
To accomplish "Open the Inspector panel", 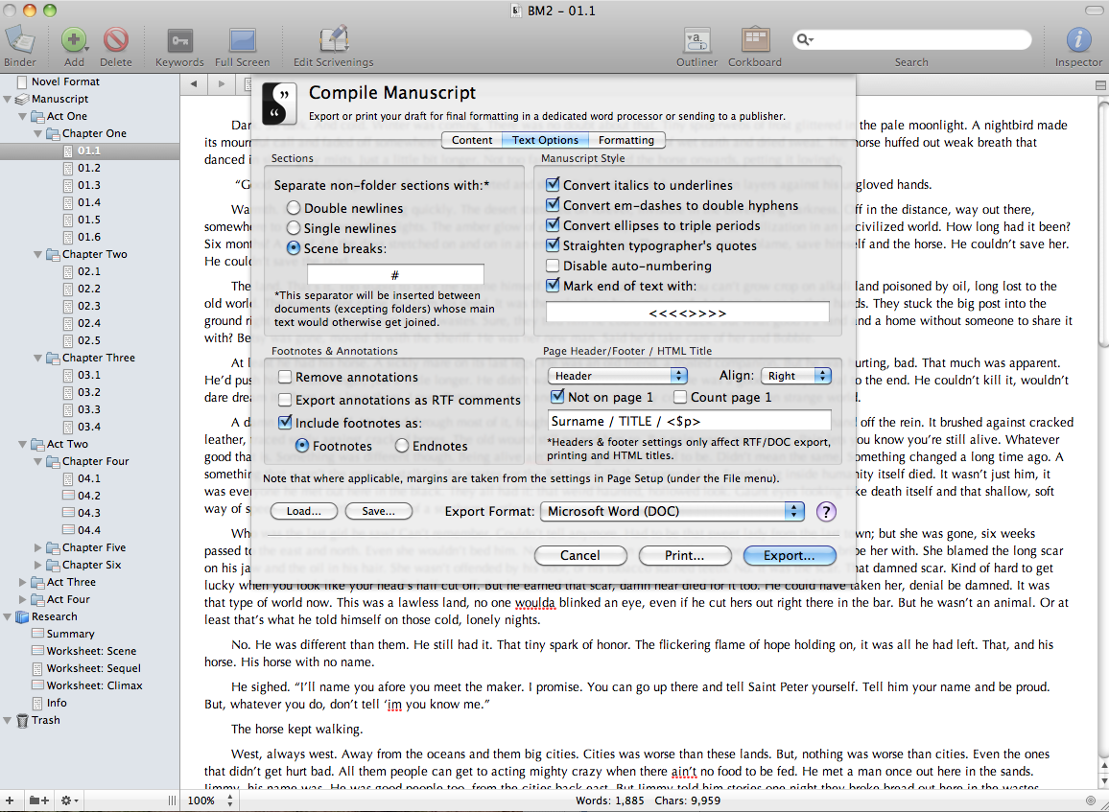I will pyautogui.click(x=1078, y=41).
